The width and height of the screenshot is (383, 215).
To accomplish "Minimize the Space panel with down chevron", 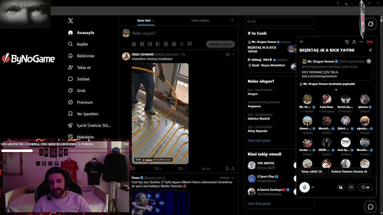I will [x=301, y=42].
